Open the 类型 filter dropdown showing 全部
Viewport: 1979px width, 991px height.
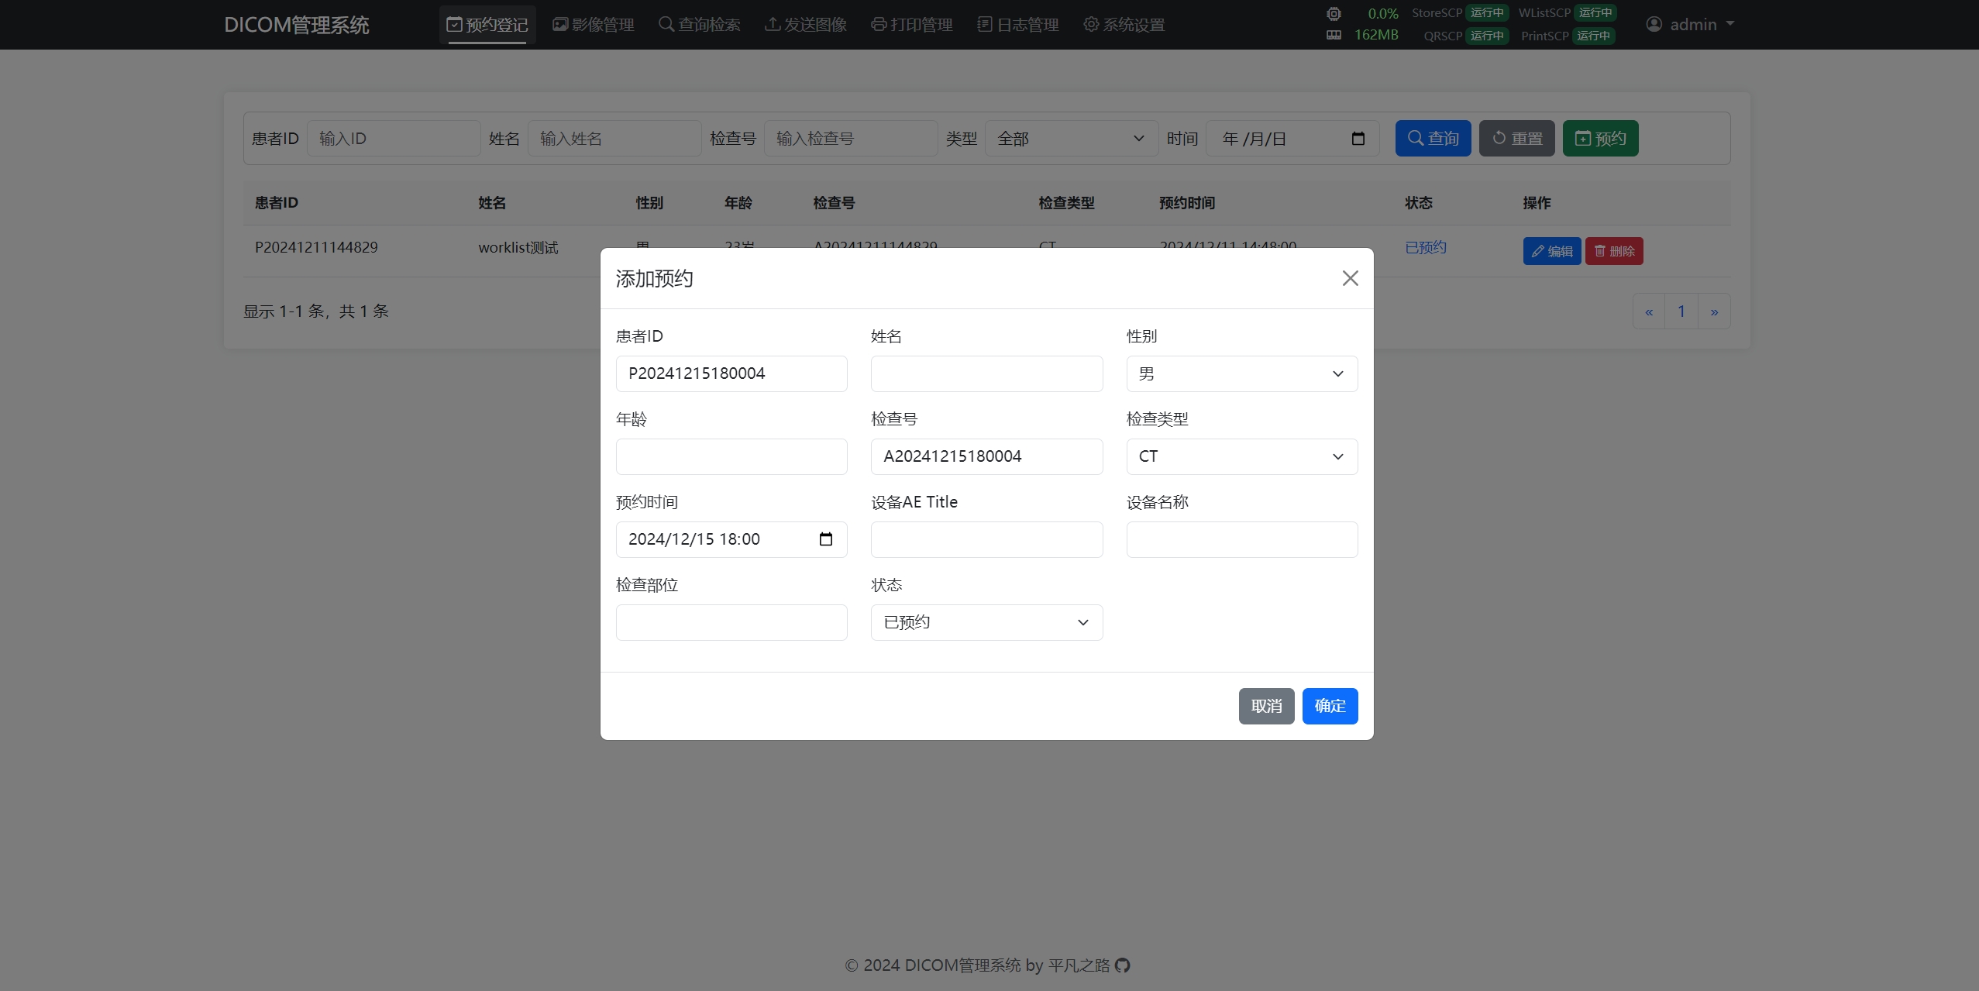tap(1071, 139)
